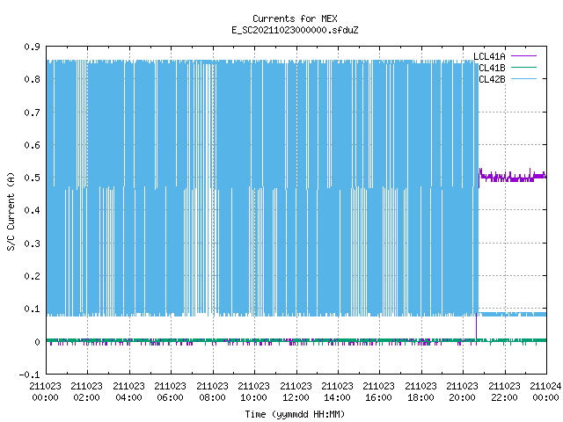Click the y-axis label 'S/C Current (A)'

point(11,212)
